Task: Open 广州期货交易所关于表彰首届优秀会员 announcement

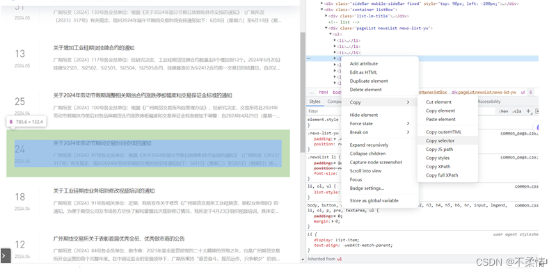Action: pos(119,239)
